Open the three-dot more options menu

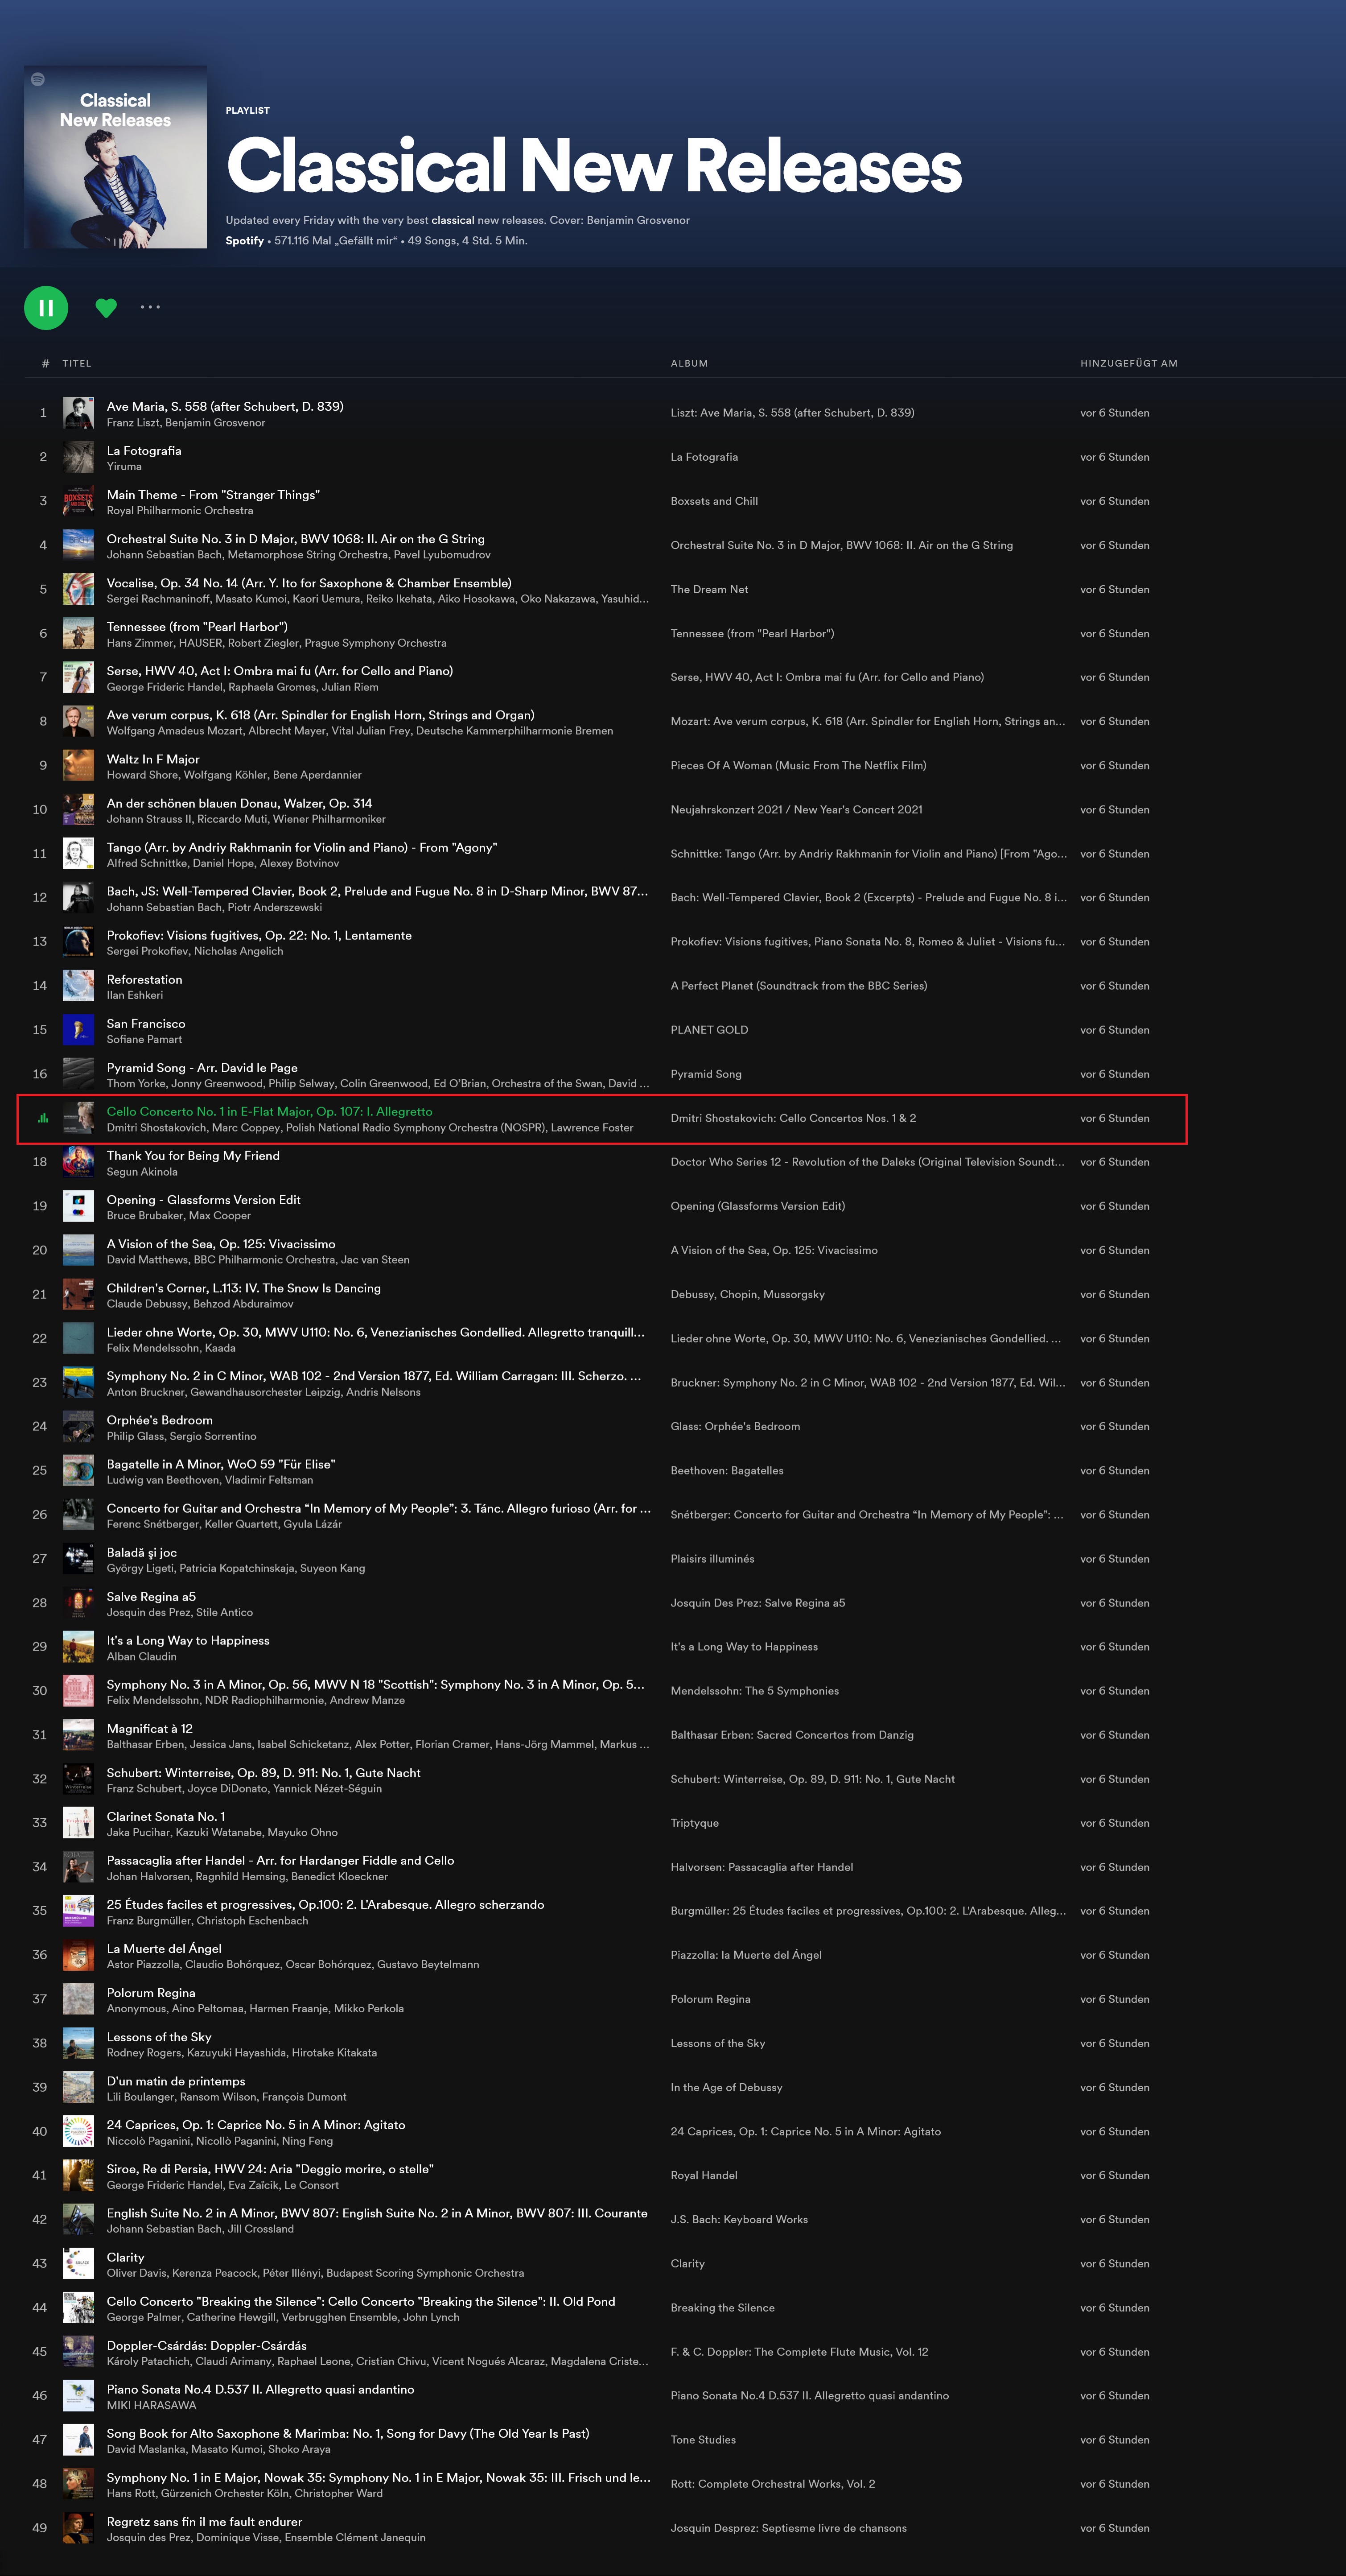click(x=150, y=307)
